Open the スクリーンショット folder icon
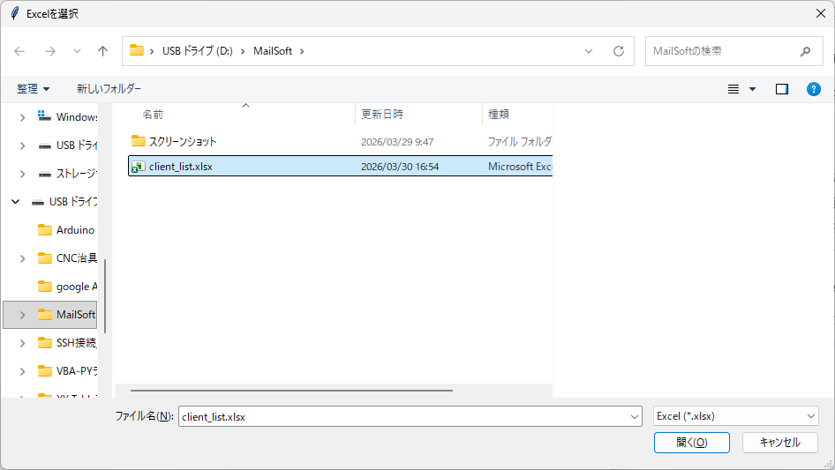835x470 pixels. [x=138, y=141]
